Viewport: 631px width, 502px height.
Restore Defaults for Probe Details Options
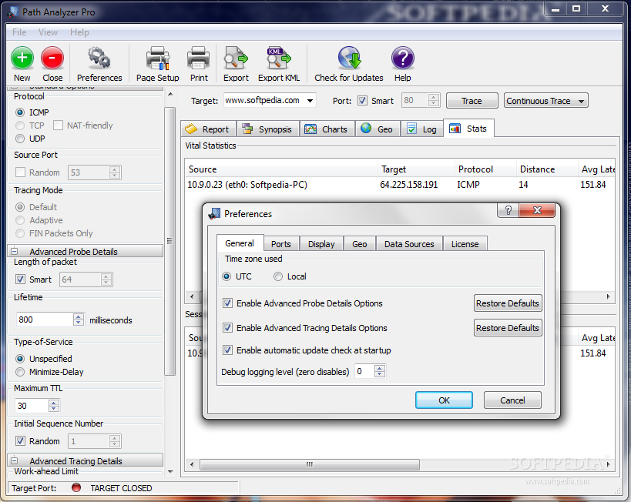tap(508, 303)
